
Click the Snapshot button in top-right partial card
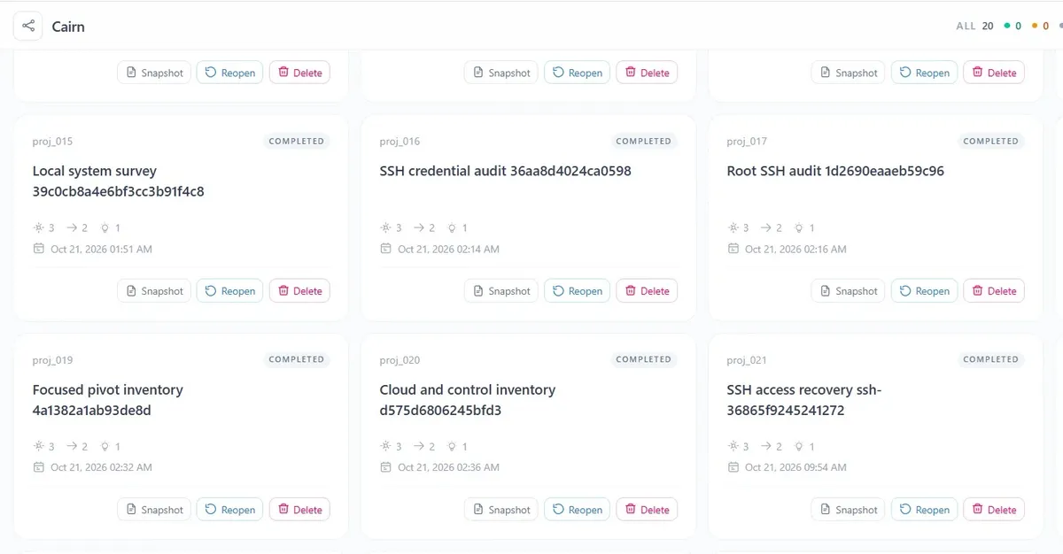tap(849, 73)
